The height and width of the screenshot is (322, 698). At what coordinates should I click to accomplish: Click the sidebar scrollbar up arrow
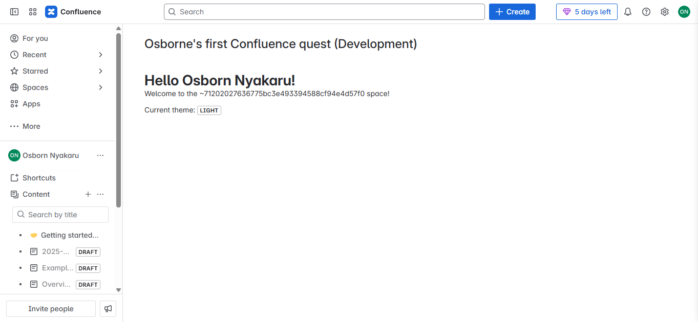coord(118,29)
